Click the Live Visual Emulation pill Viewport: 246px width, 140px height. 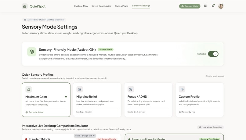[210, 127]
